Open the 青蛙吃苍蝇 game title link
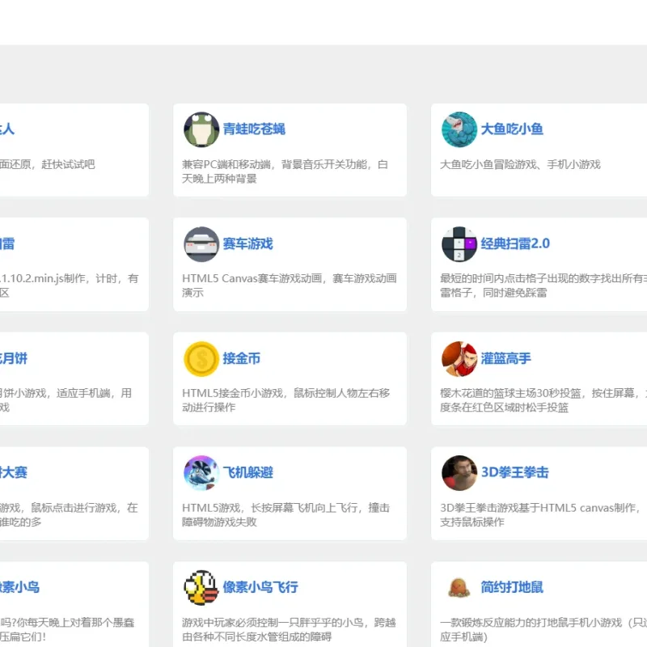 [254, 129]
